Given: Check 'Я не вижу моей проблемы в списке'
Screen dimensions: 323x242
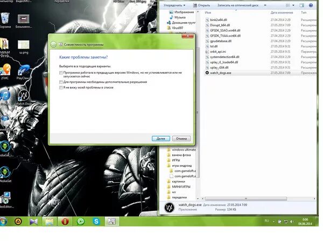Looking at the screenshot, I should point(61,88).
